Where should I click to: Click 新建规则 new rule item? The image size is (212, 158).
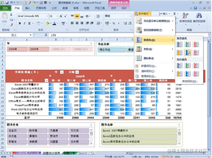pos(155,66)
